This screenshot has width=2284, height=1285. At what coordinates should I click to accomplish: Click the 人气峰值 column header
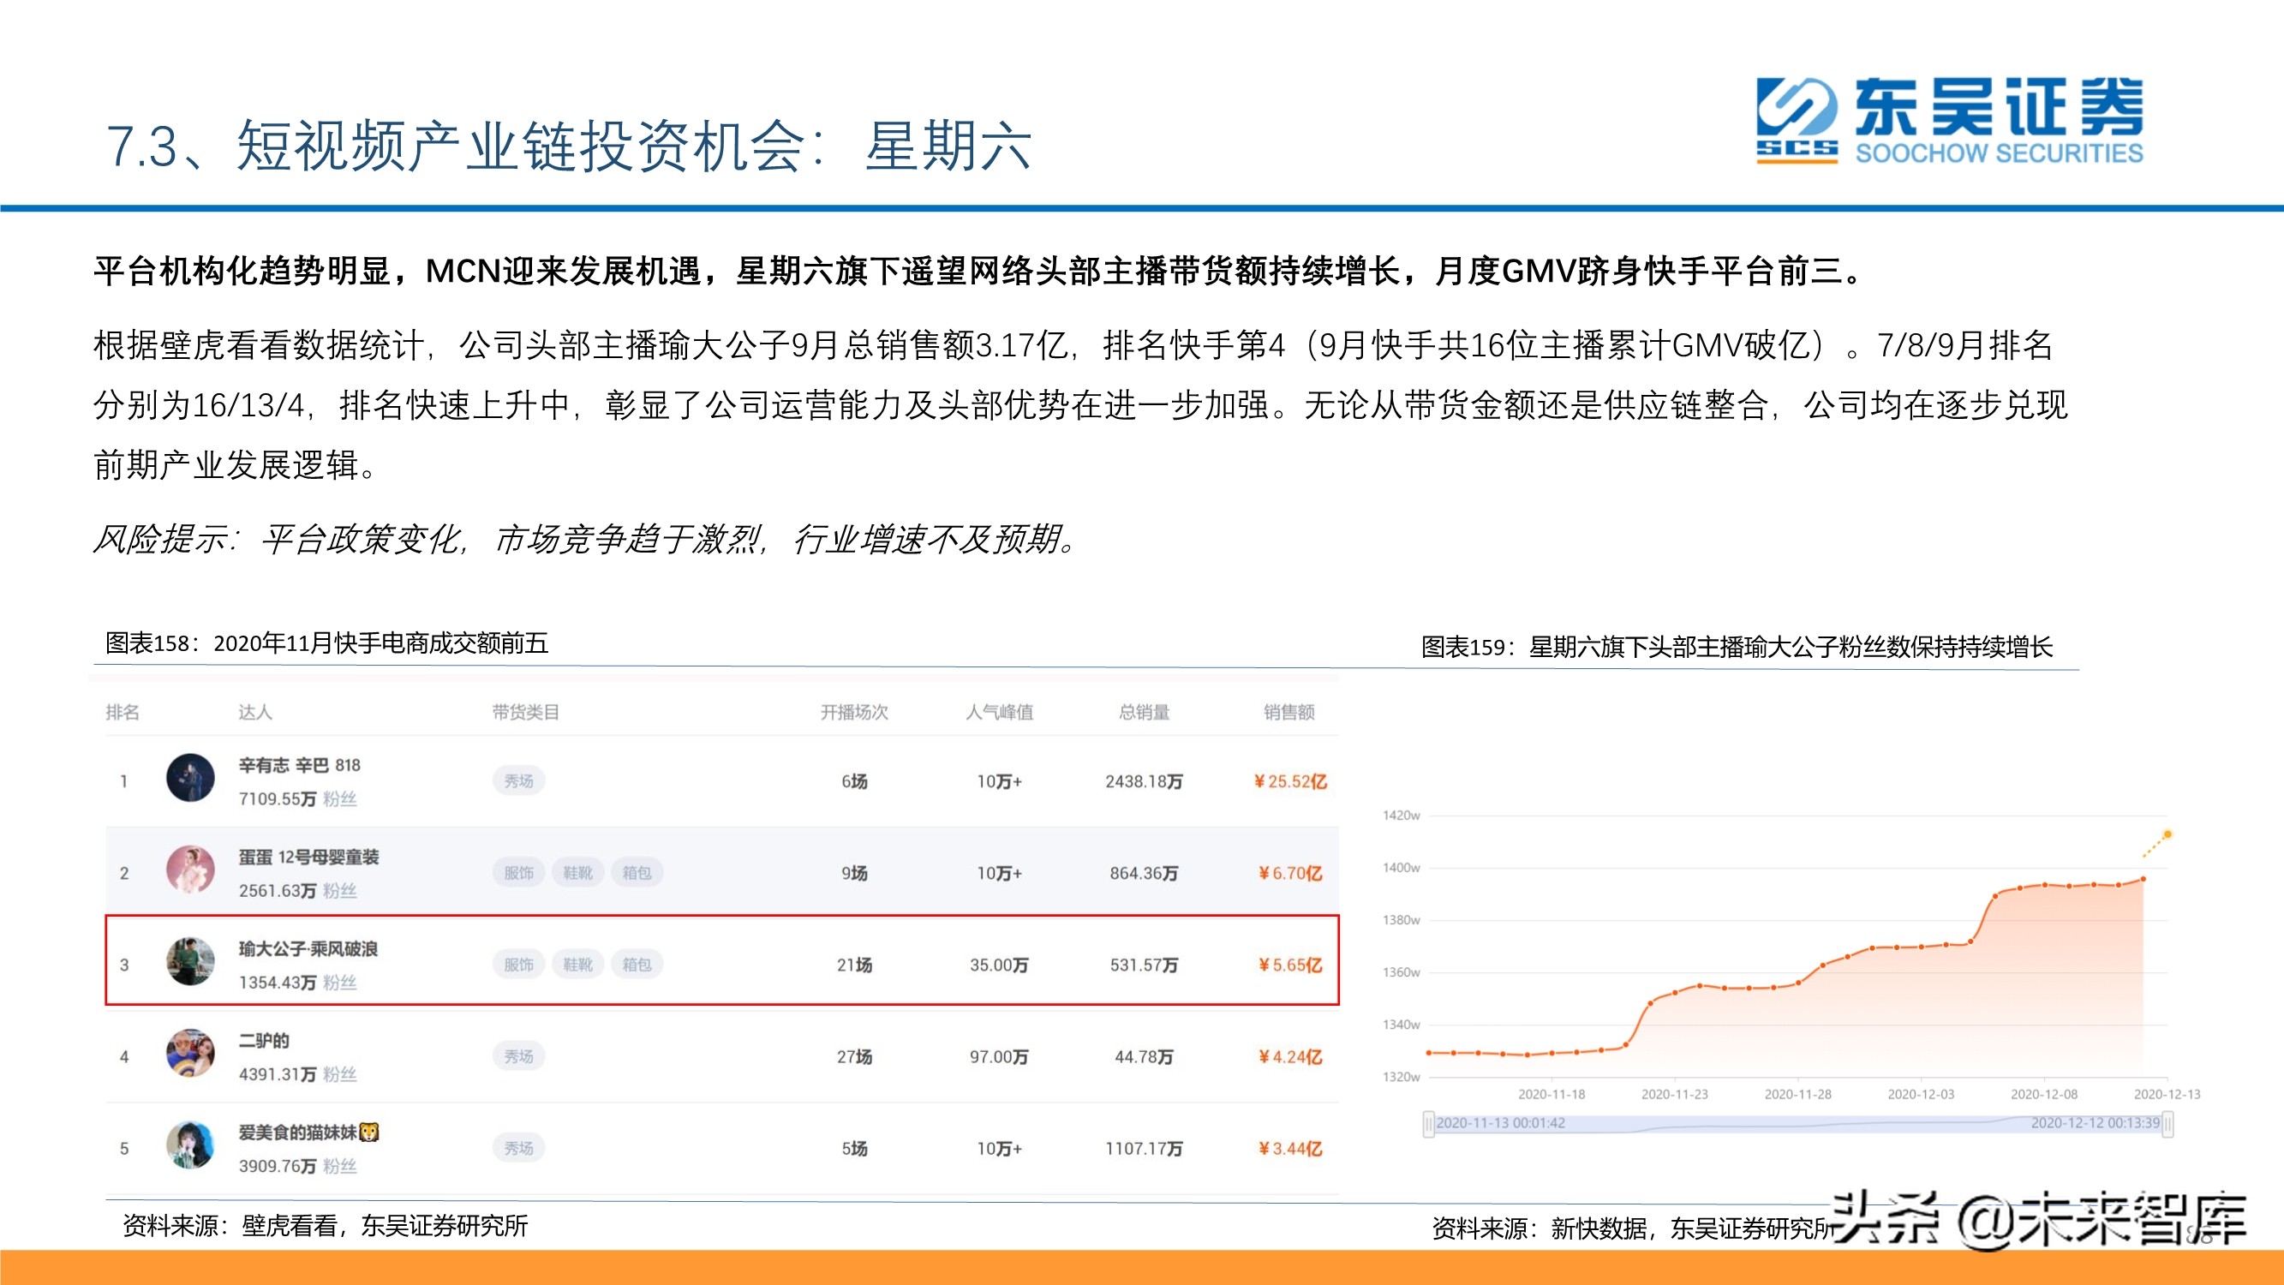point(999,712)
